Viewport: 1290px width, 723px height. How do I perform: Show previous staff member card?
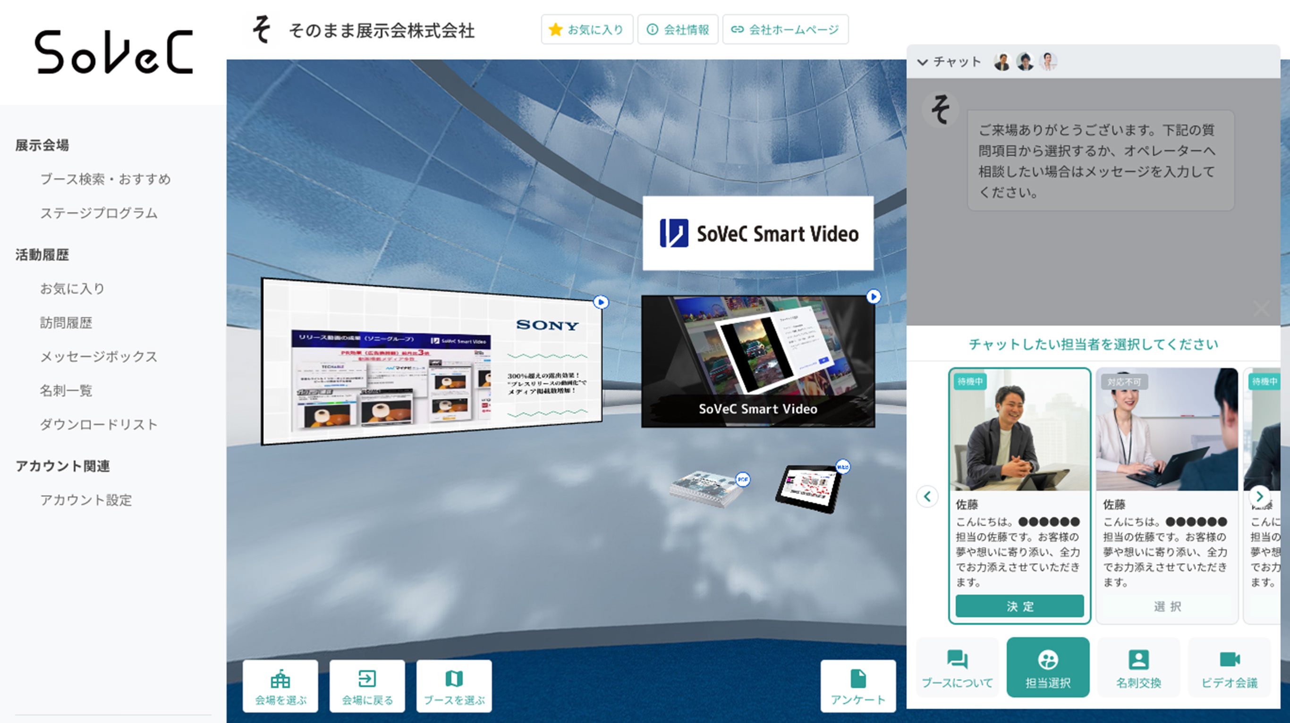coord(927,496)
